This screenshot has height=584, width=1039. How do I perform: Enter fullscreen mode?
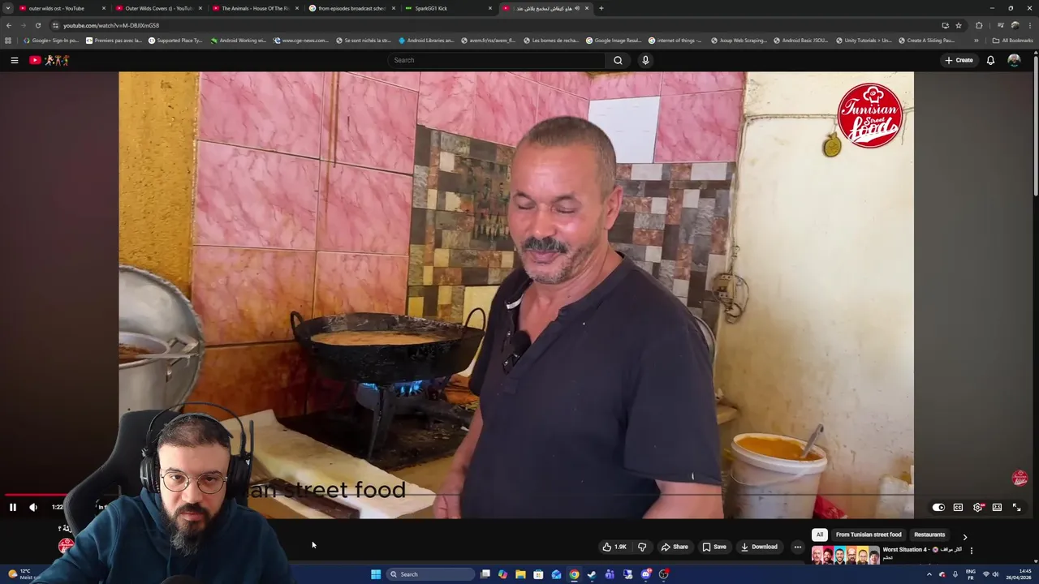[1016, 507]
